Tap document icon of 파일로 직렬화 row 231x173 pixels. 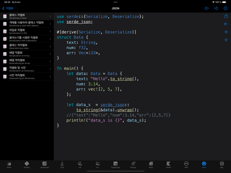pos(5,31)
